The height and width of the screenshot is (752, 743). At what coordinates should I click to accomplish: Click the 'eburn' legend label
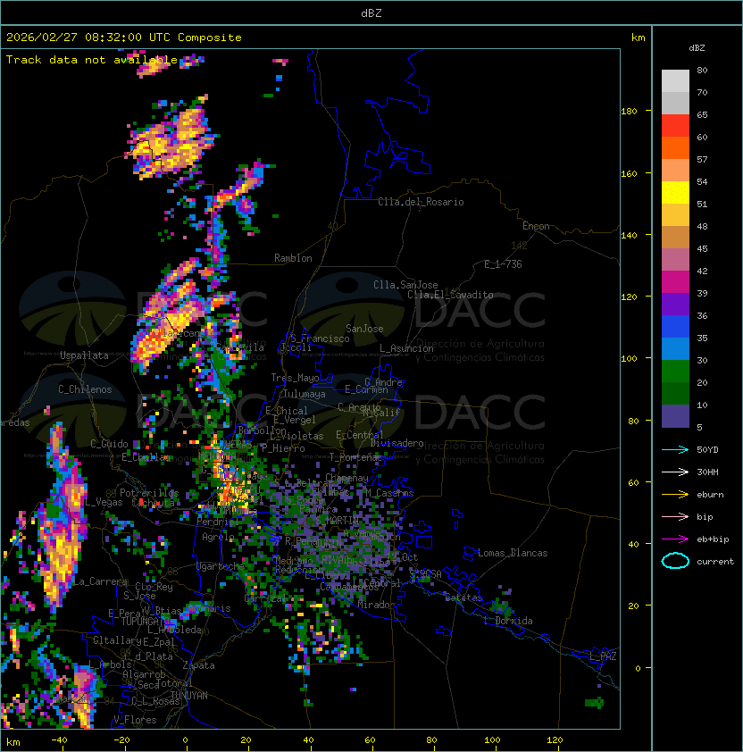pos(710,495)
